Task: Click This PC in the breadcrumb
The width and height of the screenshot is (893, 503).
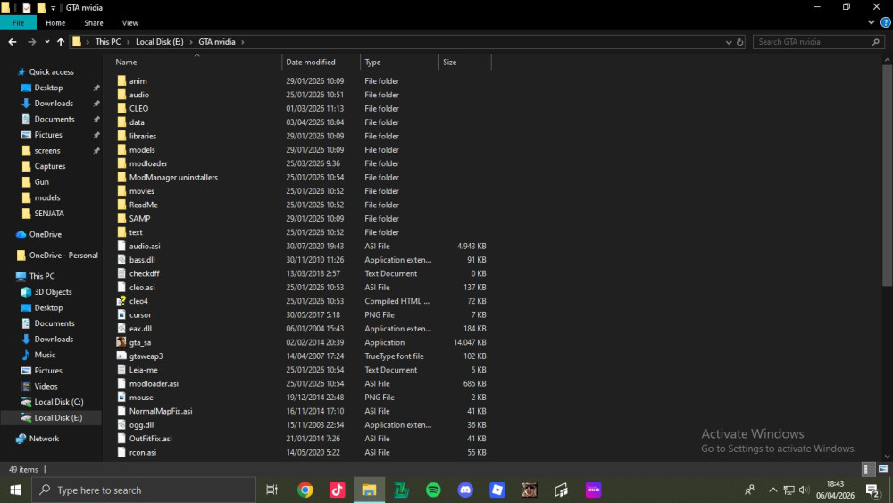Action: pyautogui.click(x=108, y=42)
